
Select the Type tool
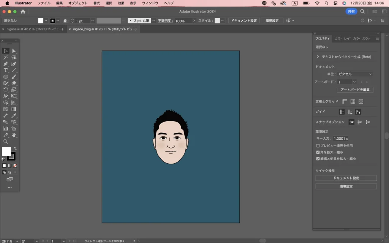coord(6,70)
